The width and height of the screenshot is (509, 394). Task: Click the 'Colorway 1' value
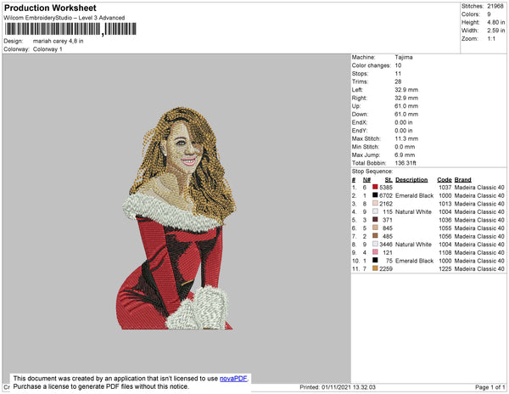[48, 49]
